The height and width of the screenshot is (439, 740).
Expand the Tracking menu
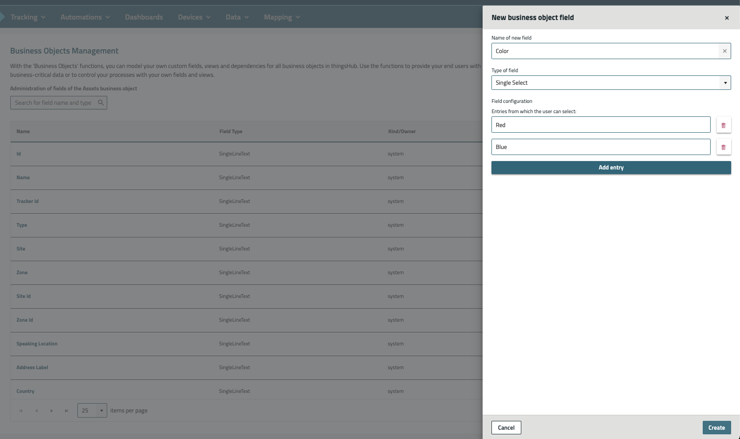click(x=28, y=17)
